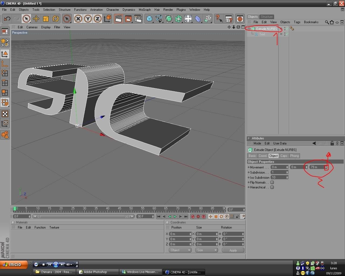Image resolution: width=345 pixels, height=276 pixels.
Task: Click frame 45 on the timeline ruler
Action: click(119, 208)
